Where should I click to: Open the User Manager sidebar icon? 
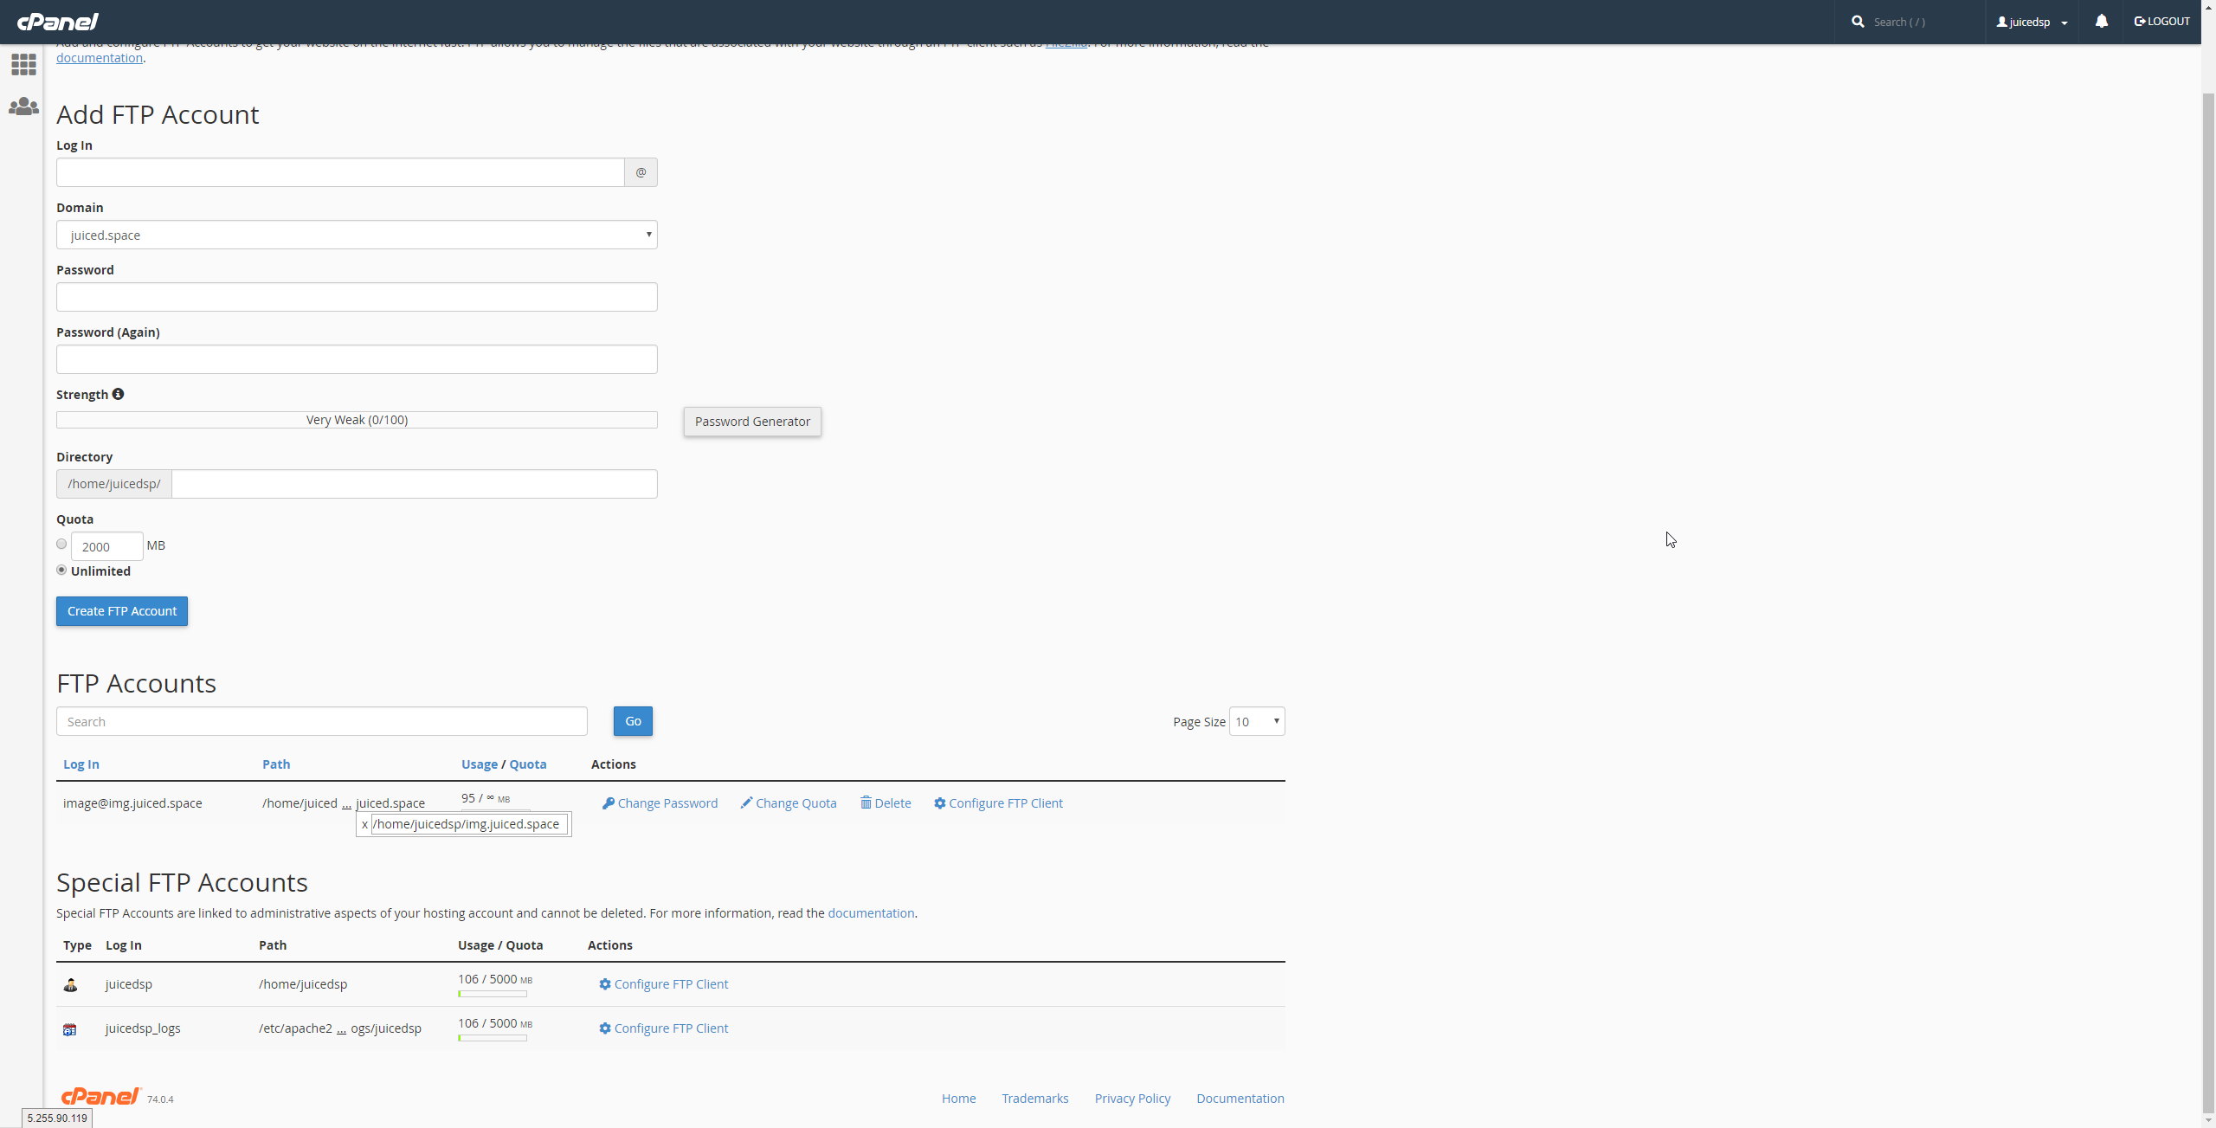23,106
